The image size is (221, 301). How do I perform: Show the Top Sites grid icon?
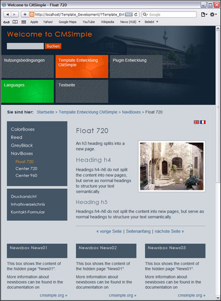coord(24,22)
